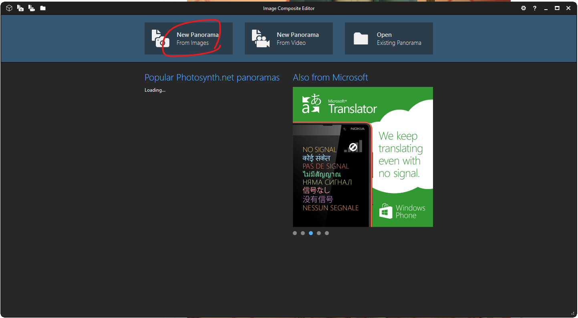Click title bar new panorama from video icon
This screenshot has width=578, height=318.
[x=32, y=8]
